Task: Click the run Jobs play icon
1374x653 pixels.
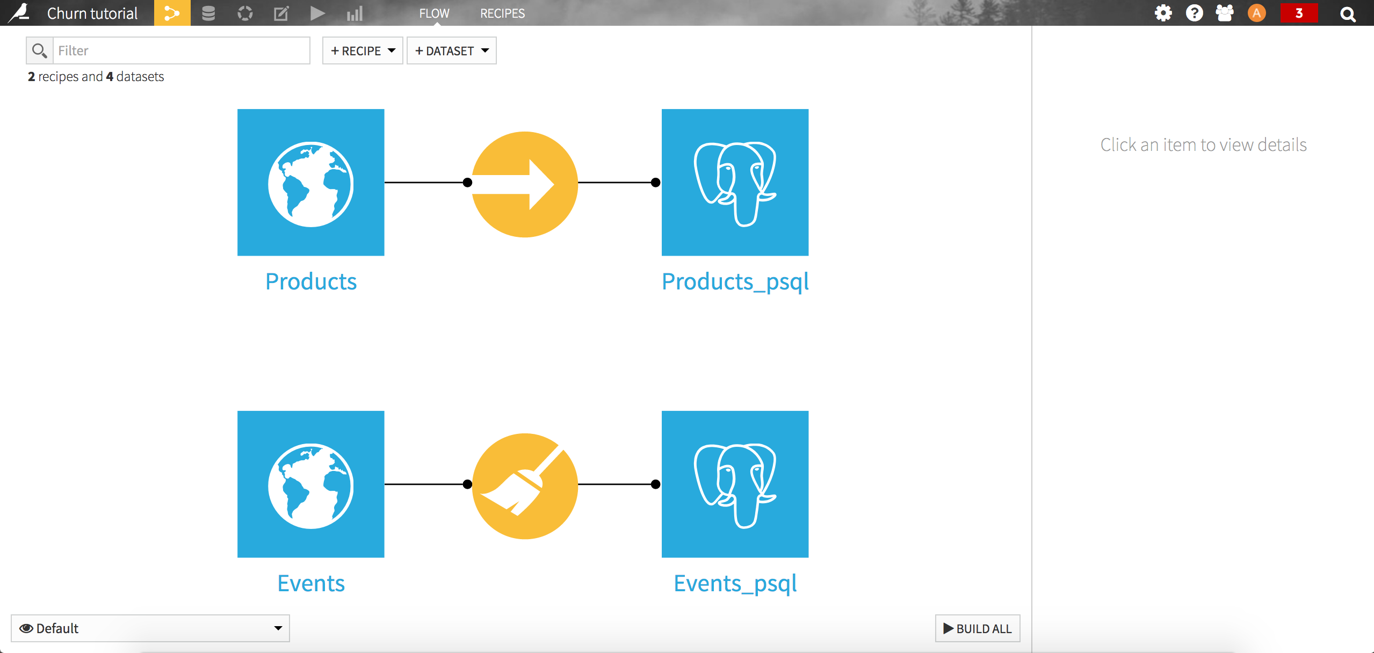Action: tap(317, 13)
